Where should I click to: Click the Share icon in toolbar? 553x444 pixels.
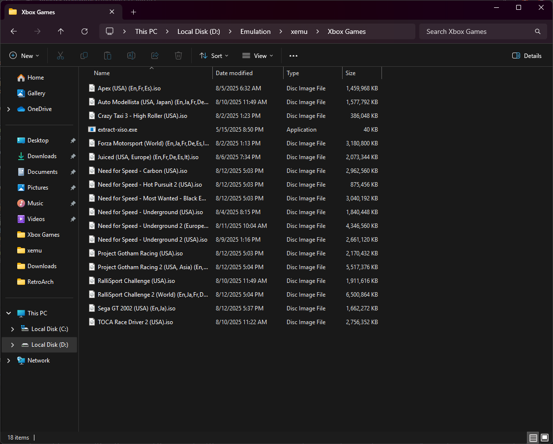tap(155, 56)
